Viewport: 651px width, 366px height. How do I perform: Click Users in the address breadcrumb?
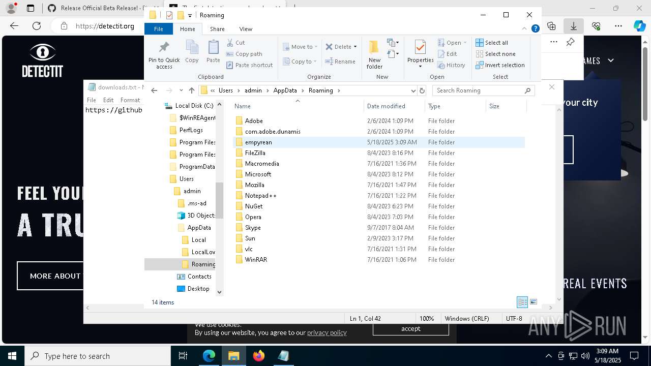tap(226, 90)
